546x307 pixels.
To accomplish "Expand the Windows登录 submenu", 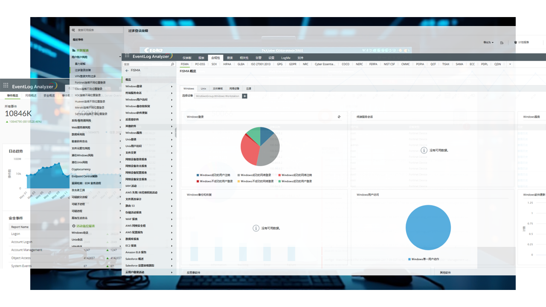I will tap(172, 86).
